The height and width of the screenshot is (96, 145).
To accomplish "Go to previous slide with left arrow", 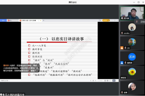I will pyautogui.click(x=91, y=81).
